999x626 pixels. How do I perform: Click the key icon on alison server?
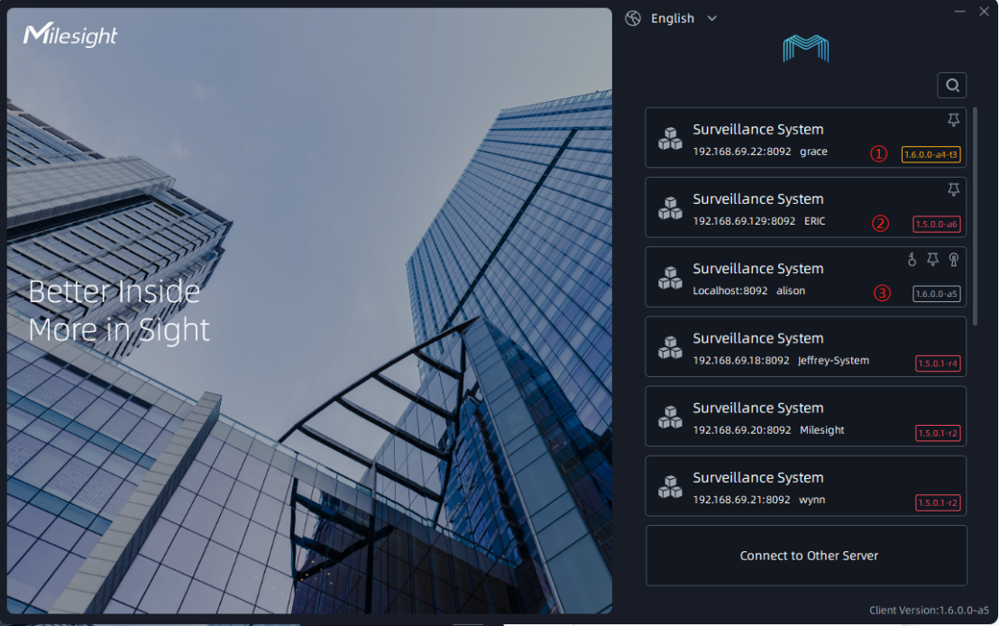click(912, 259)
